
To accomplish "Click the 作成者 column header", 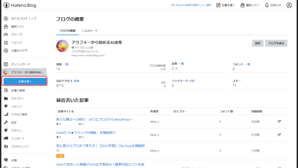I will [x=154, y=111].
